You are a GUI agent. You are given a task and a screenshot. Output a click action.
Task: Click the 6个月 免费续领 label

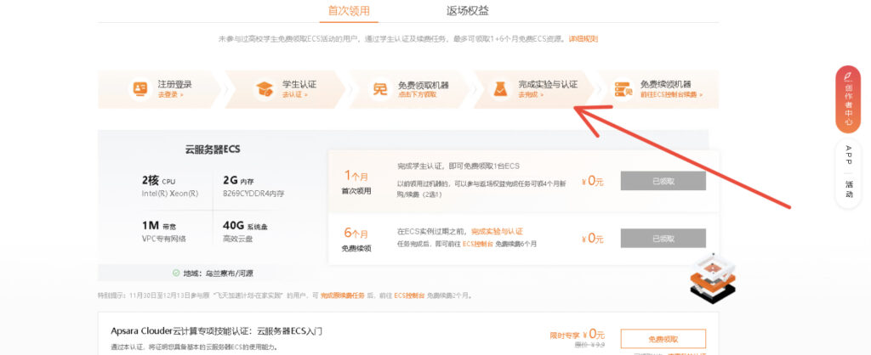(x=356, y=239)
